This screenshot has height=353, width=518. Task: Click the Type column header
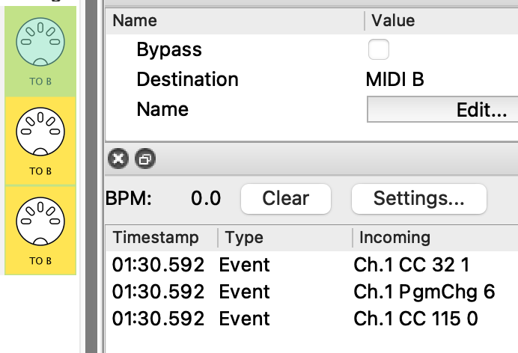(x=243, y=238)
